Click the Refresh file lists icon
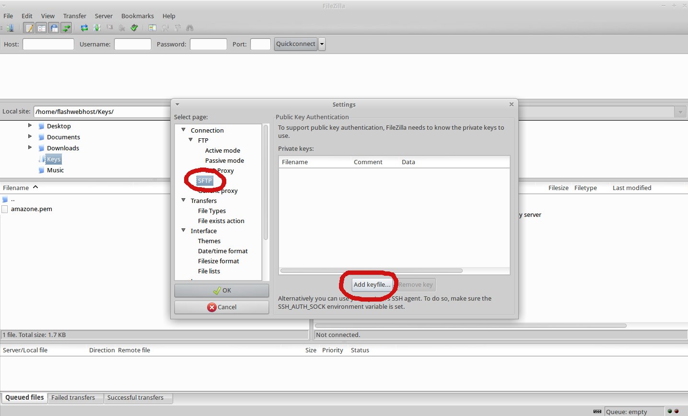The image size is (688, 416). click(x=84, y=28)
